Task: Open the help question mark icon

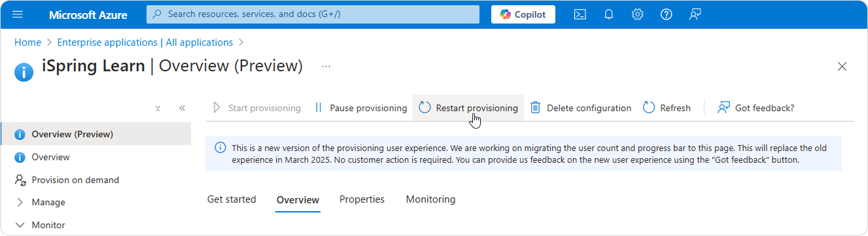Action: click(x=667, y=14)
